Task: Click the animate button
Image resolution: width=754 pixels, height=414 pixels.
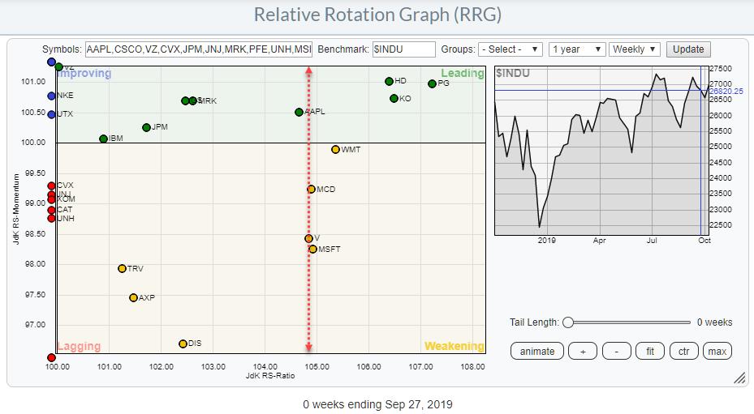Action: pos(537,351)
